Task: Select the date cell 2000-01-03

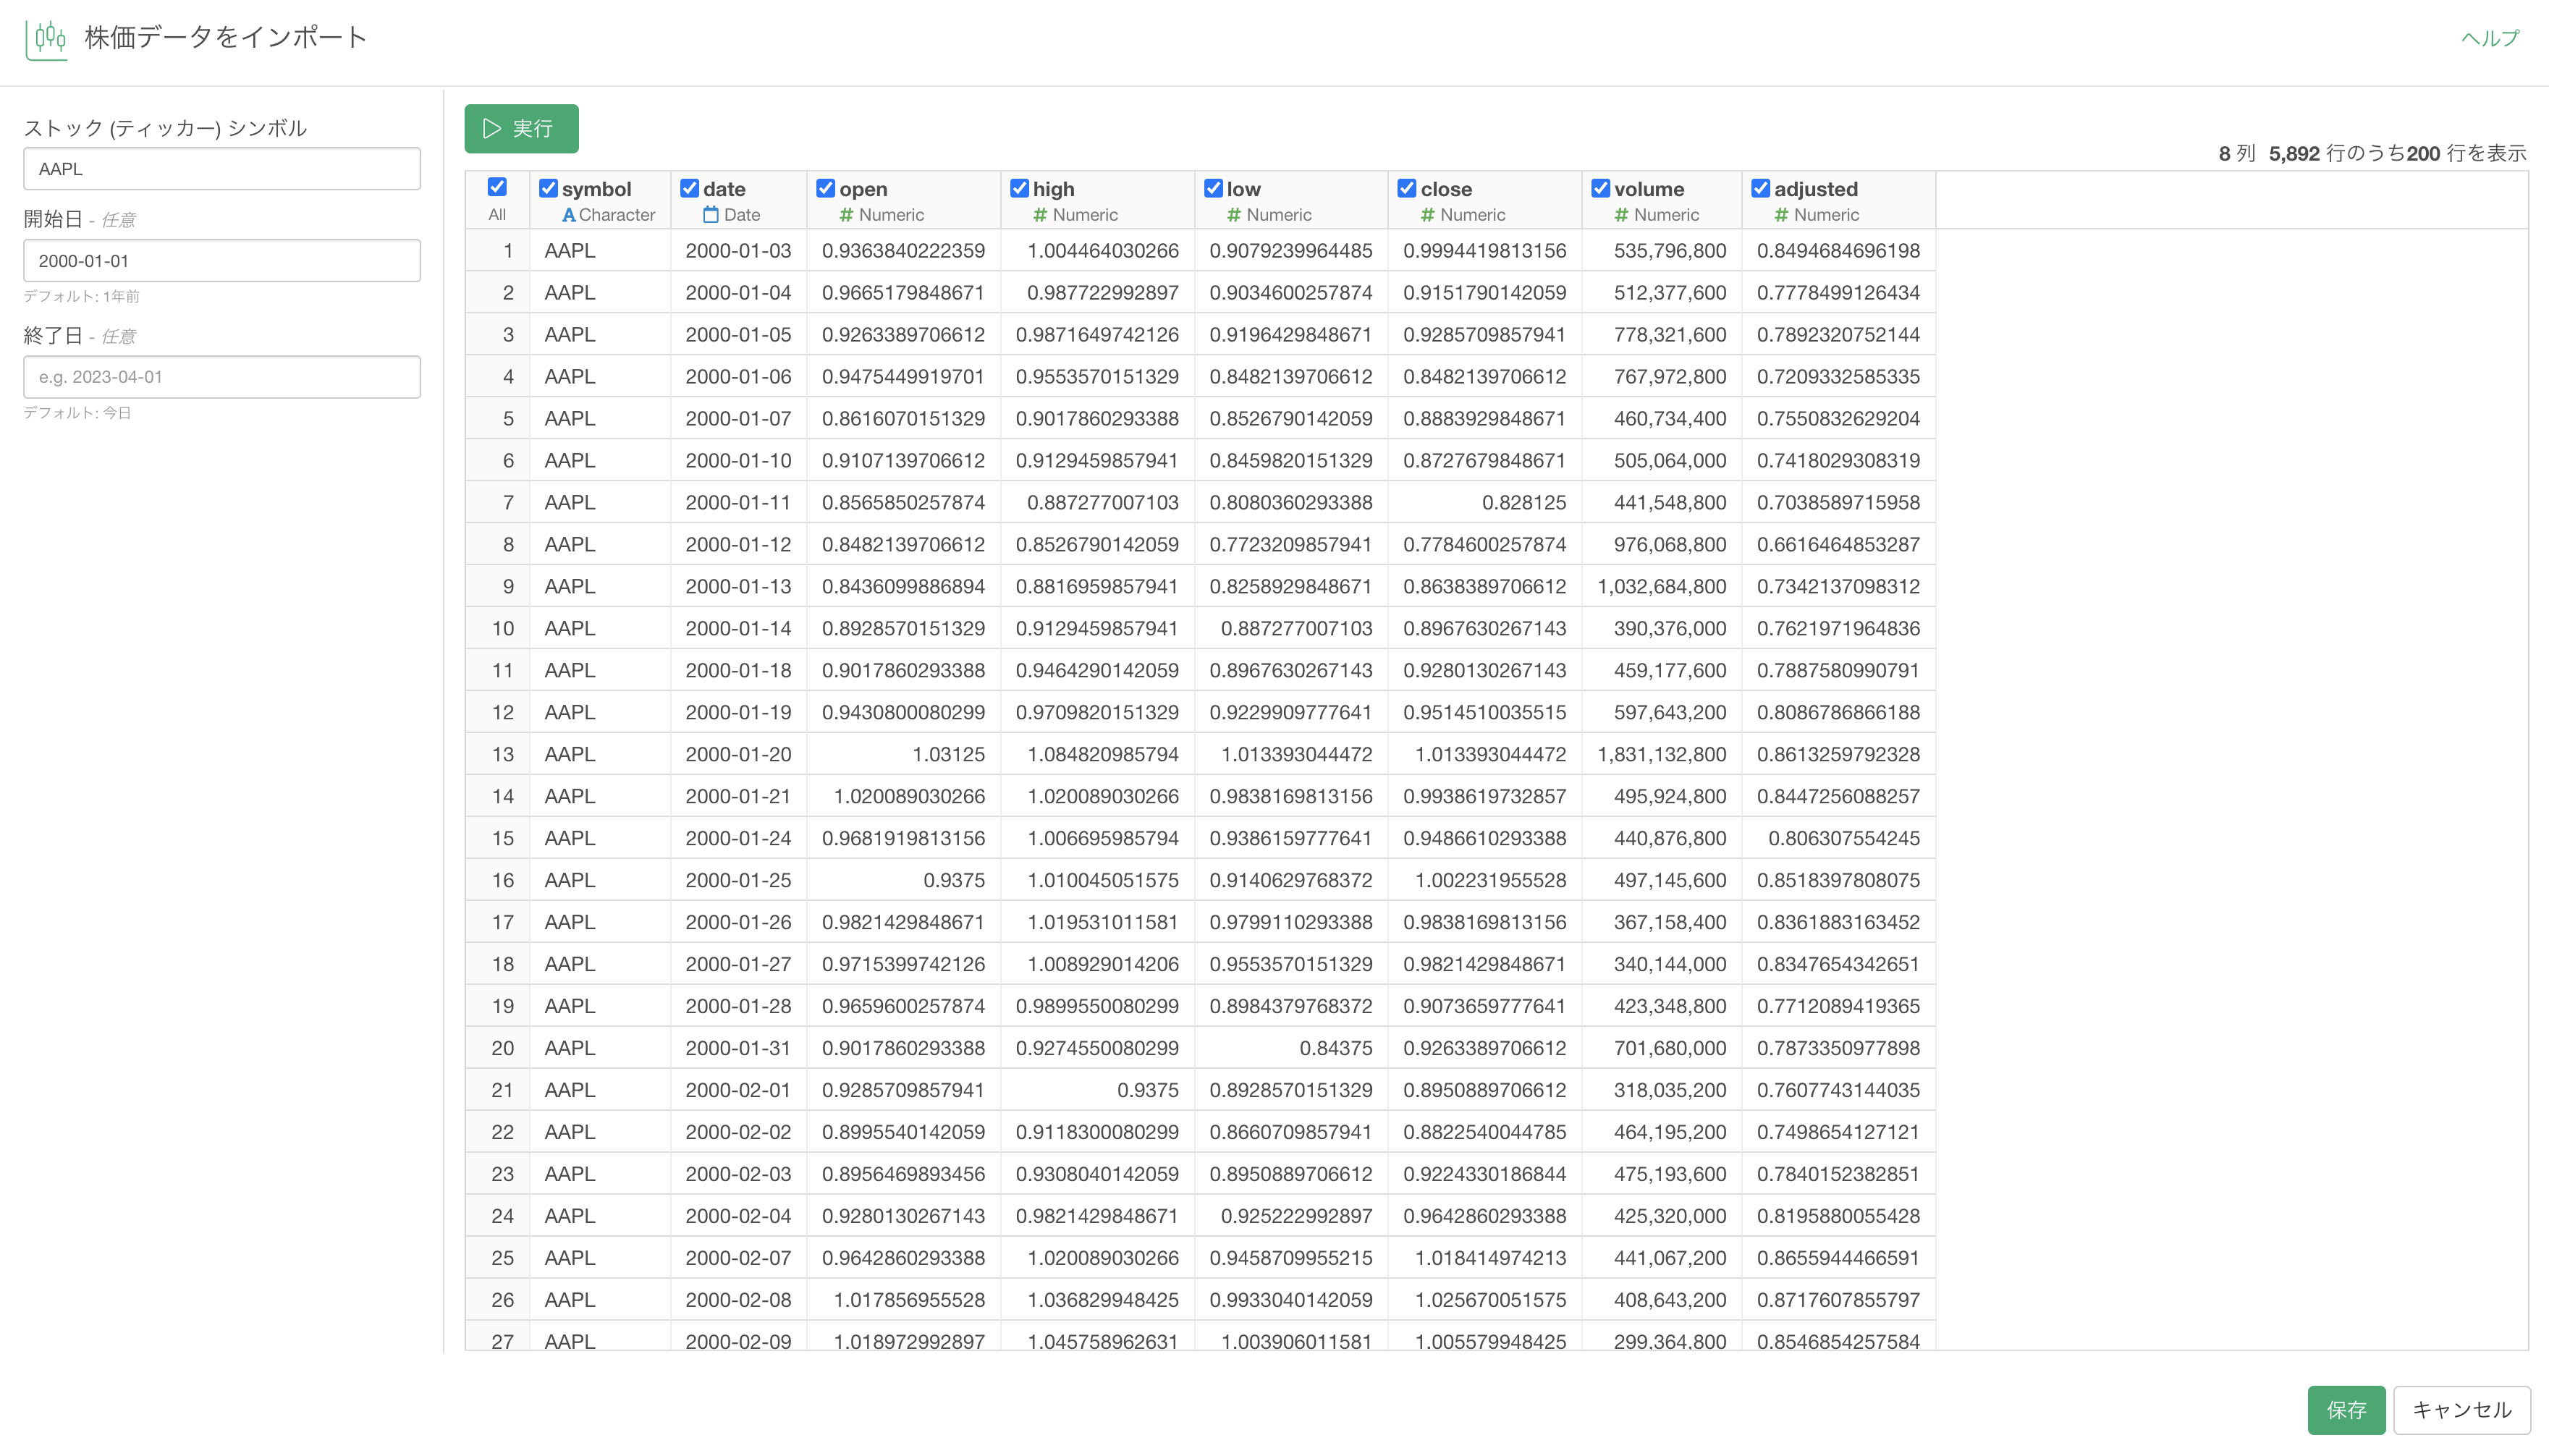Action: click(x=738, y=251)
